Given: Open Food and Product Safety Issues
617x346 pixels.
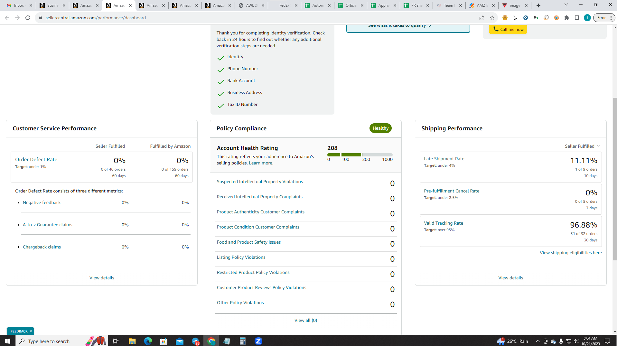Looking at the screenshot, I should pyautogui.click(x=248, y=242).
